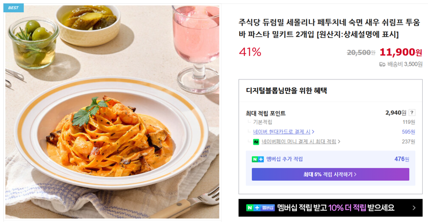
Task: Expand the chevron after 네이버페이 머니 최대 적립
Action: coord(339,141)
